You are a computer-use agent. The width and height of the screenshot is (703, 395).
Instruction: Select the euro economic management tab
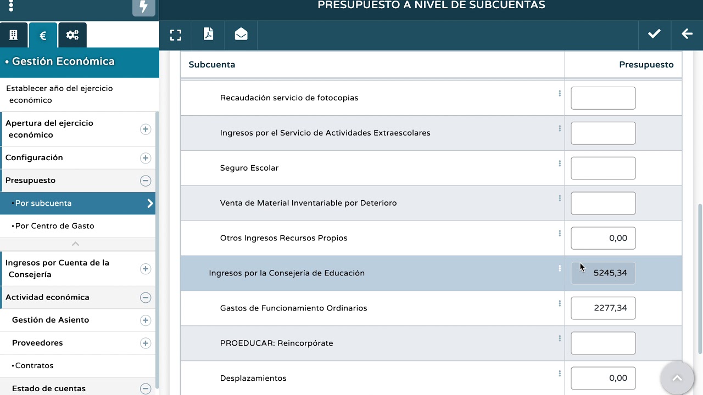[43, 36]
